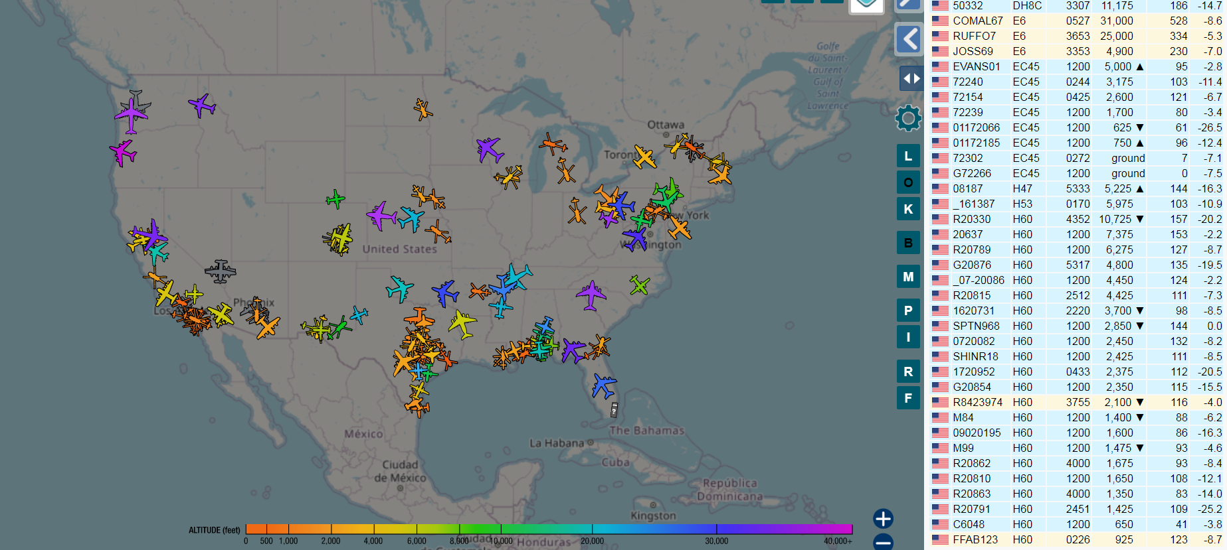Image resolution: width=1227 pixels, height=550 pixels.
Task: Select the _07-20086 row
Action: (1076, 280)
